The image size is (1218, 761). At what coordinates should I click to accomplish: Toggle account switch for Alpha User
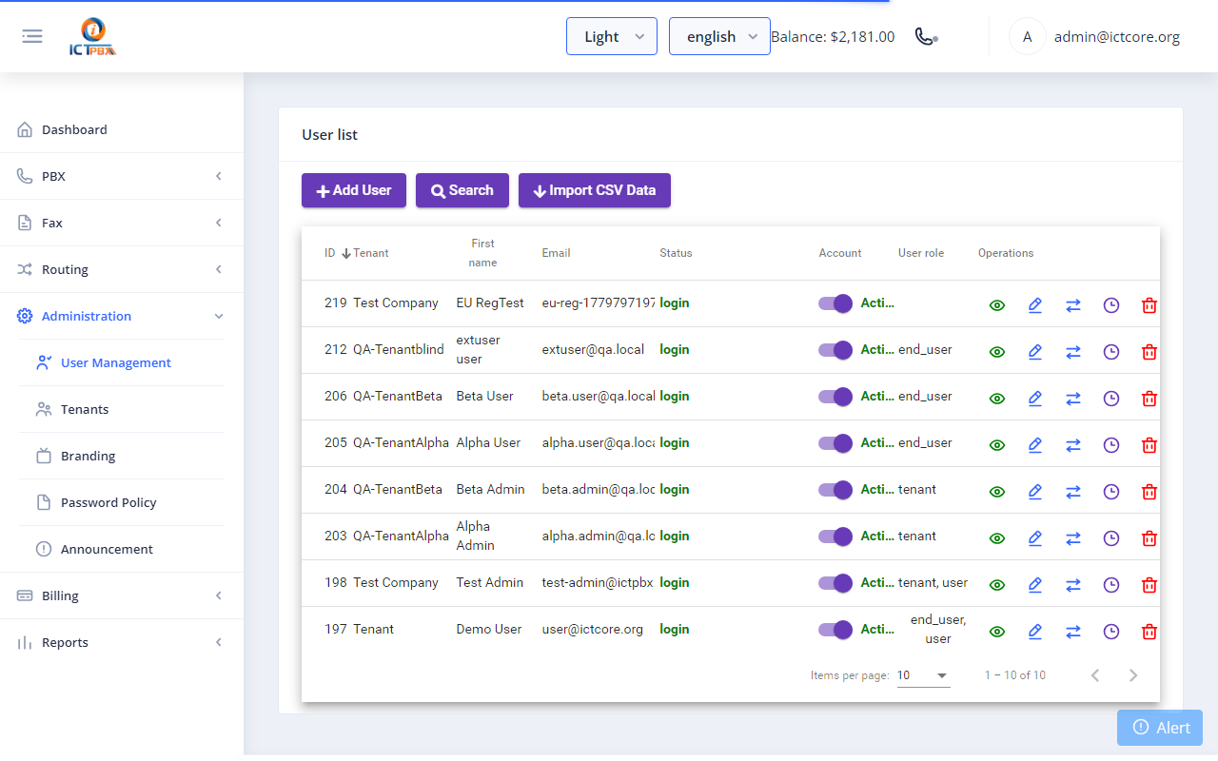(x=835, y=443)
